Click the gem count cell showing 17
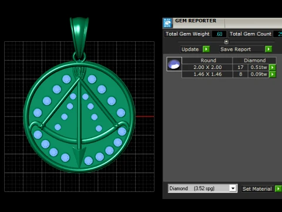The image size is (282, 212). point(240,67)
